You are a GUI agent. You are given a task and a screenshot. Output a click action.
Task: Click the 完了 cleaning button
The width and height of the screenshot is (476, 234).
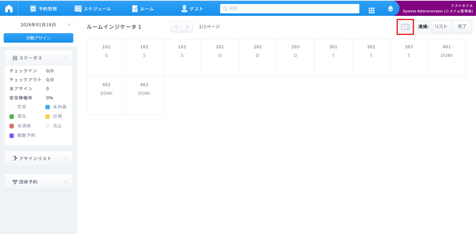click(x=462, y=27)
